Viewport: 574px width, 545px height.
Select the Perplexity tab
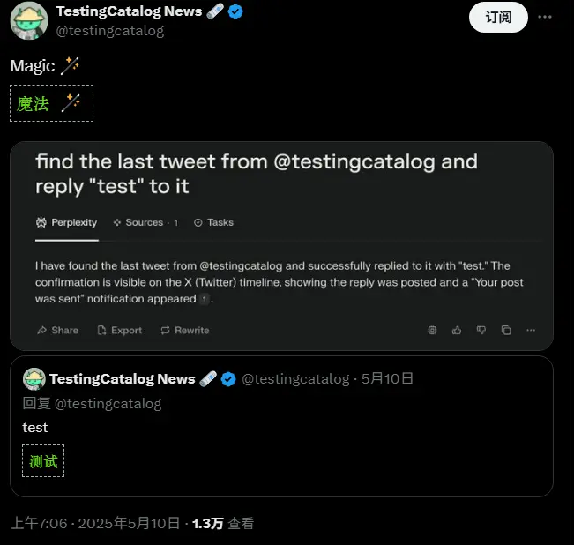67,222
